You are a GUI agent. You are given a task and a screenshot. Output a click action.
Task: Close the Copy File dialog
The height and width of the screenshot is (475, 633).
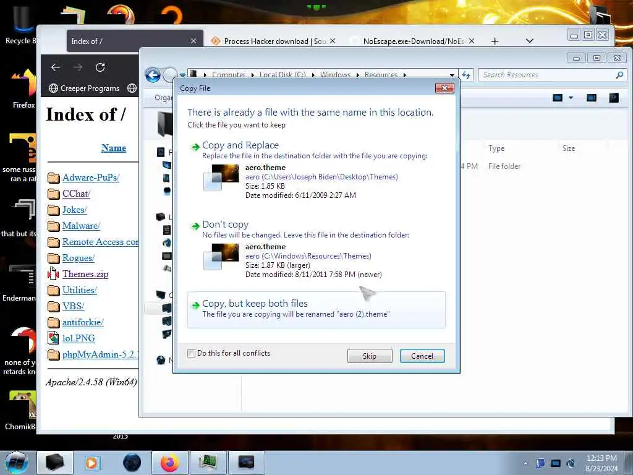pos(444,88)
